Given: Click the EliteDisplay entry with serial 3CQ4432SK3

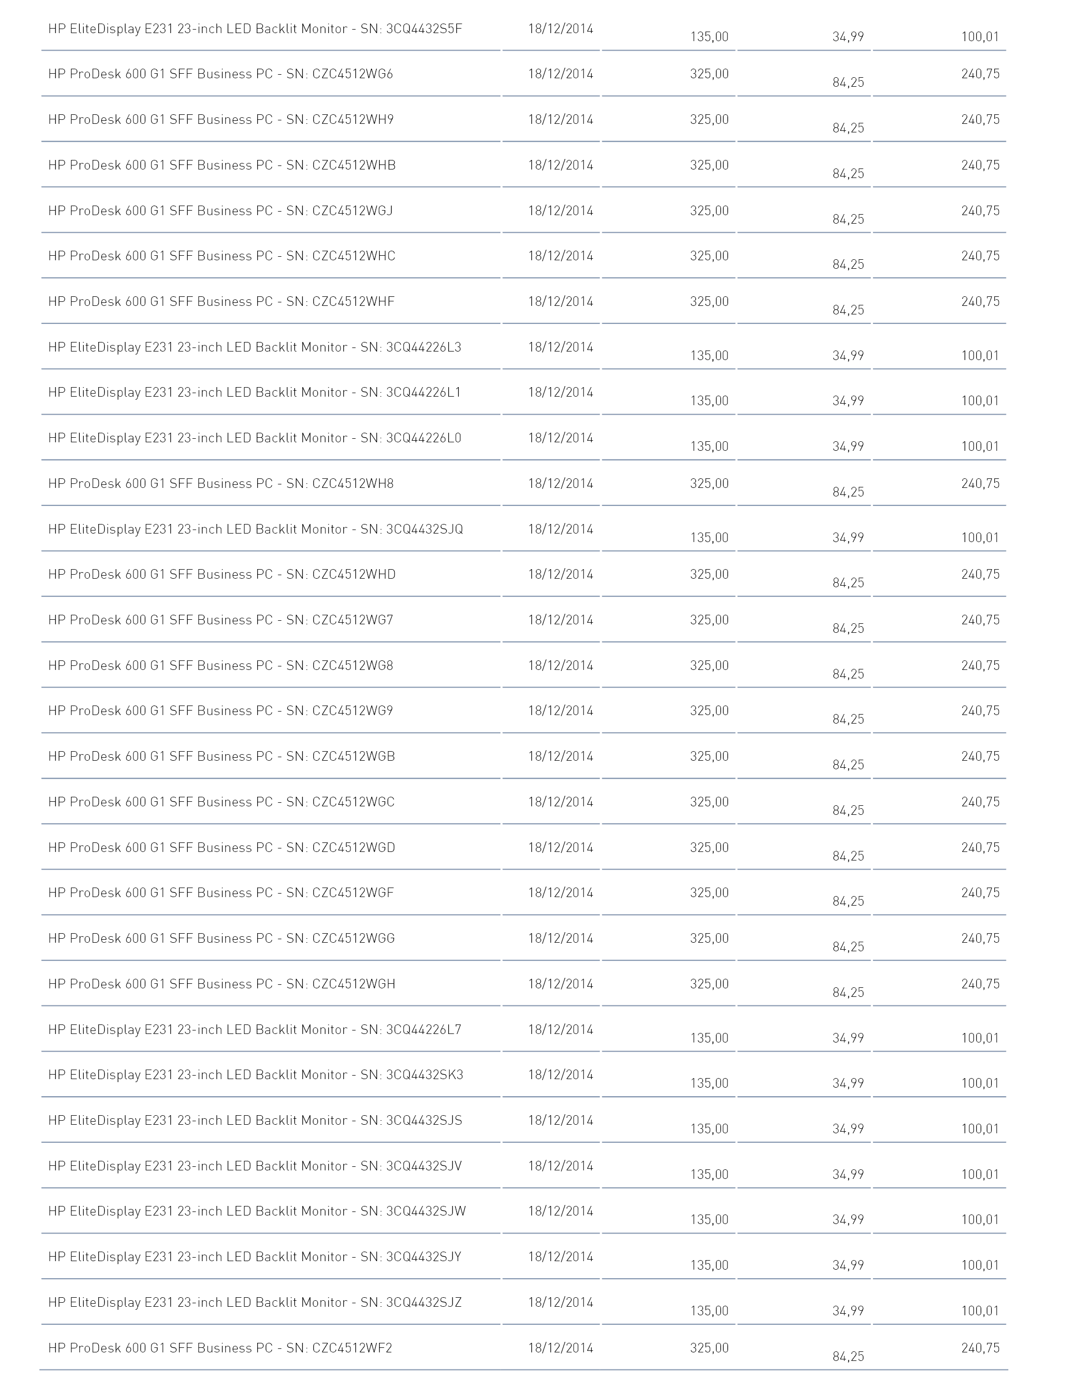Looking at the screenshot, I should coord(524,1076).
